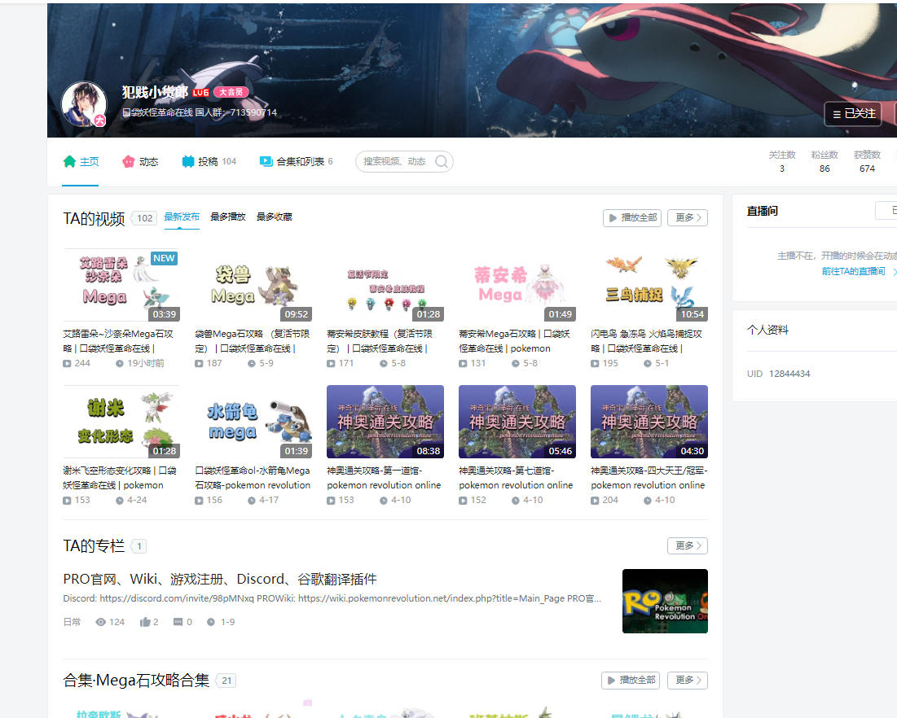Open the Pokemon Revolution article cover image
Screen dimensions: 897x718
tap(665, 601)
